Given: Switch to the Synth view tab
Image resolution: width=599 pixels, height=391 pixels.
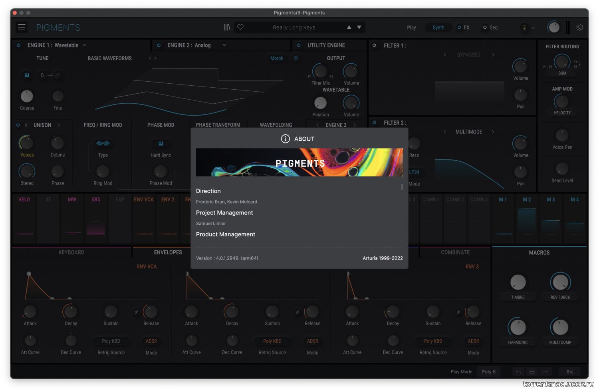Looking at the screenshot, I should click(438, 28).
